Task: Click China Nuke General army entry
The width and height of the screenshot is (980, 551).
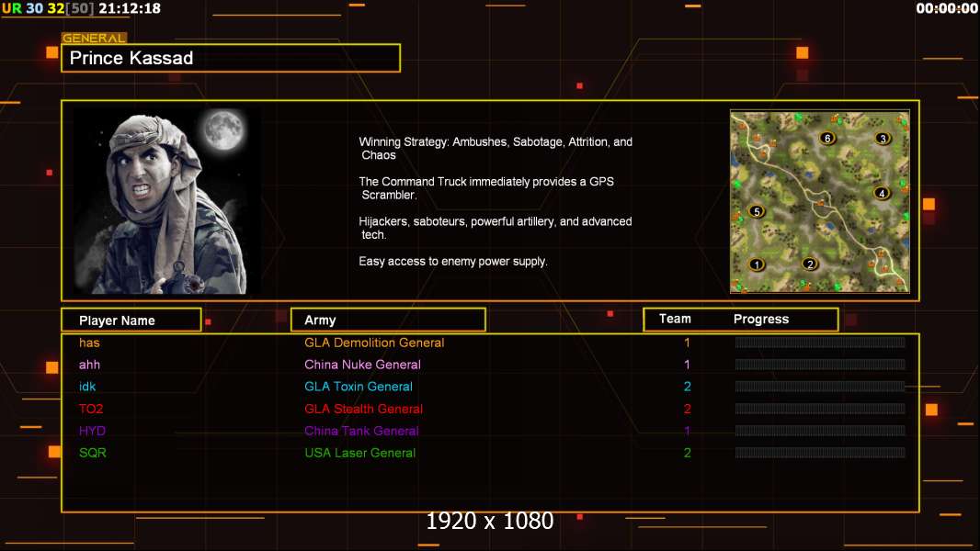Action: (362, 365)
